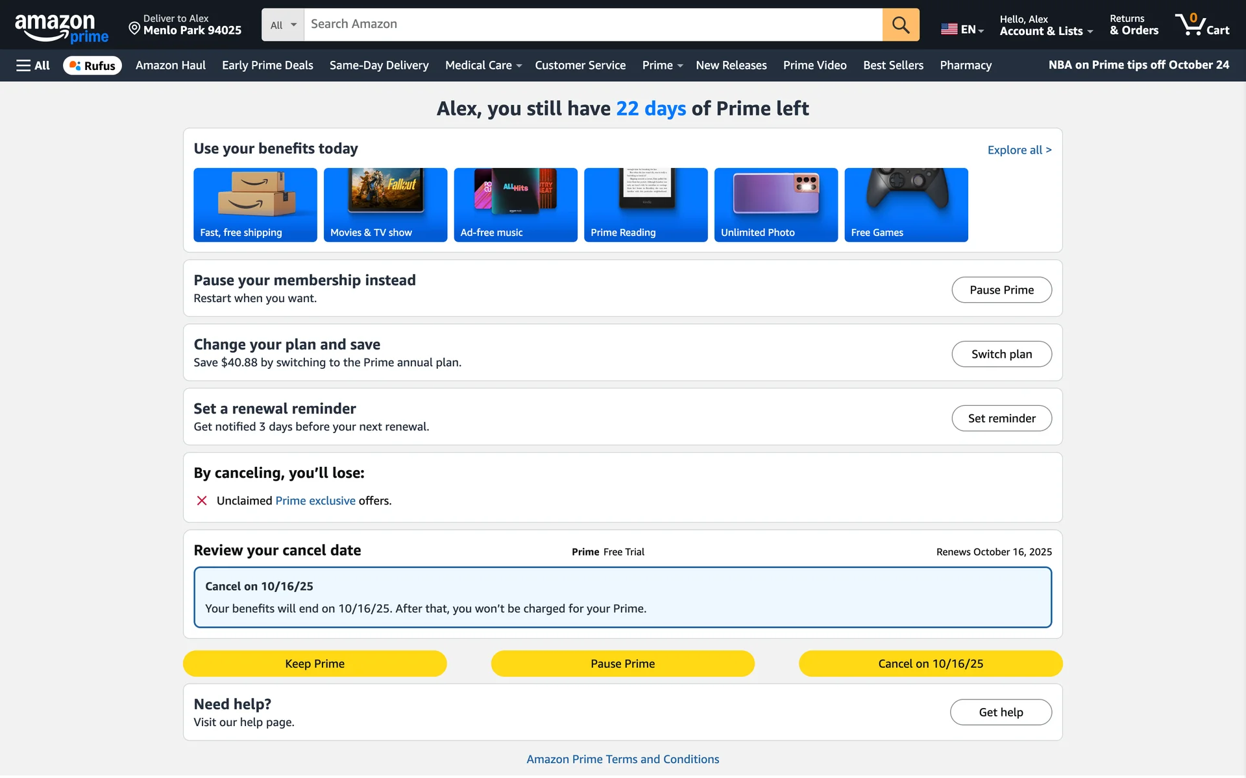The image size is (1246, 778).
Task: Open Early Prime Deals in the nav bar
Action: [x=267, y=65]
